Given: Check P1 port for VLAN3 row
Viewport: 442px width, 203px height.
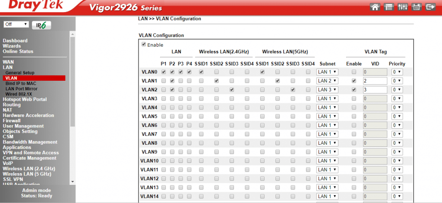Looking at the screenshot, I should (164, 98).
